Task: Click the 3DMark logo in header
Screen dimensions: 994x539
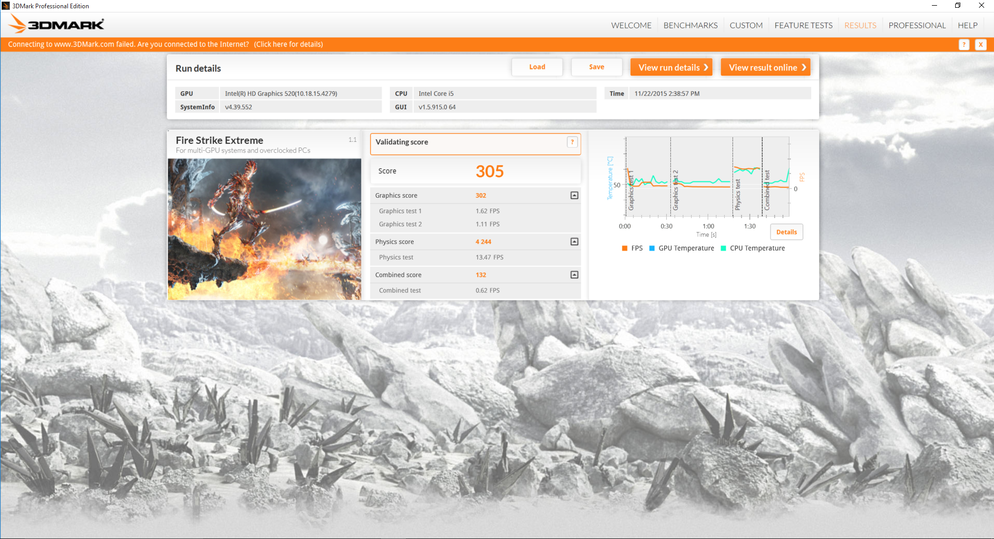Action: pyautogui.click(x=57, y=24)
